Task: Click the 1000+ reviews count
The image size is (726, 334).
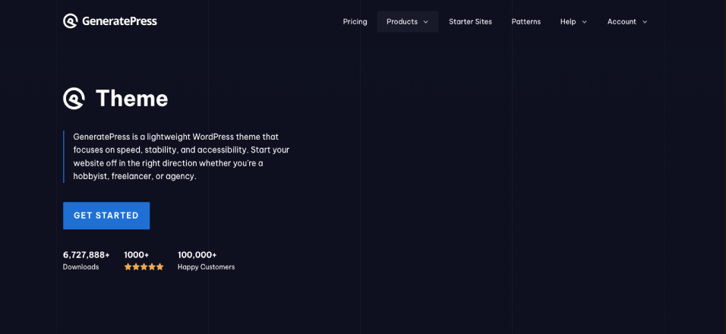Action: coord(137,255)
